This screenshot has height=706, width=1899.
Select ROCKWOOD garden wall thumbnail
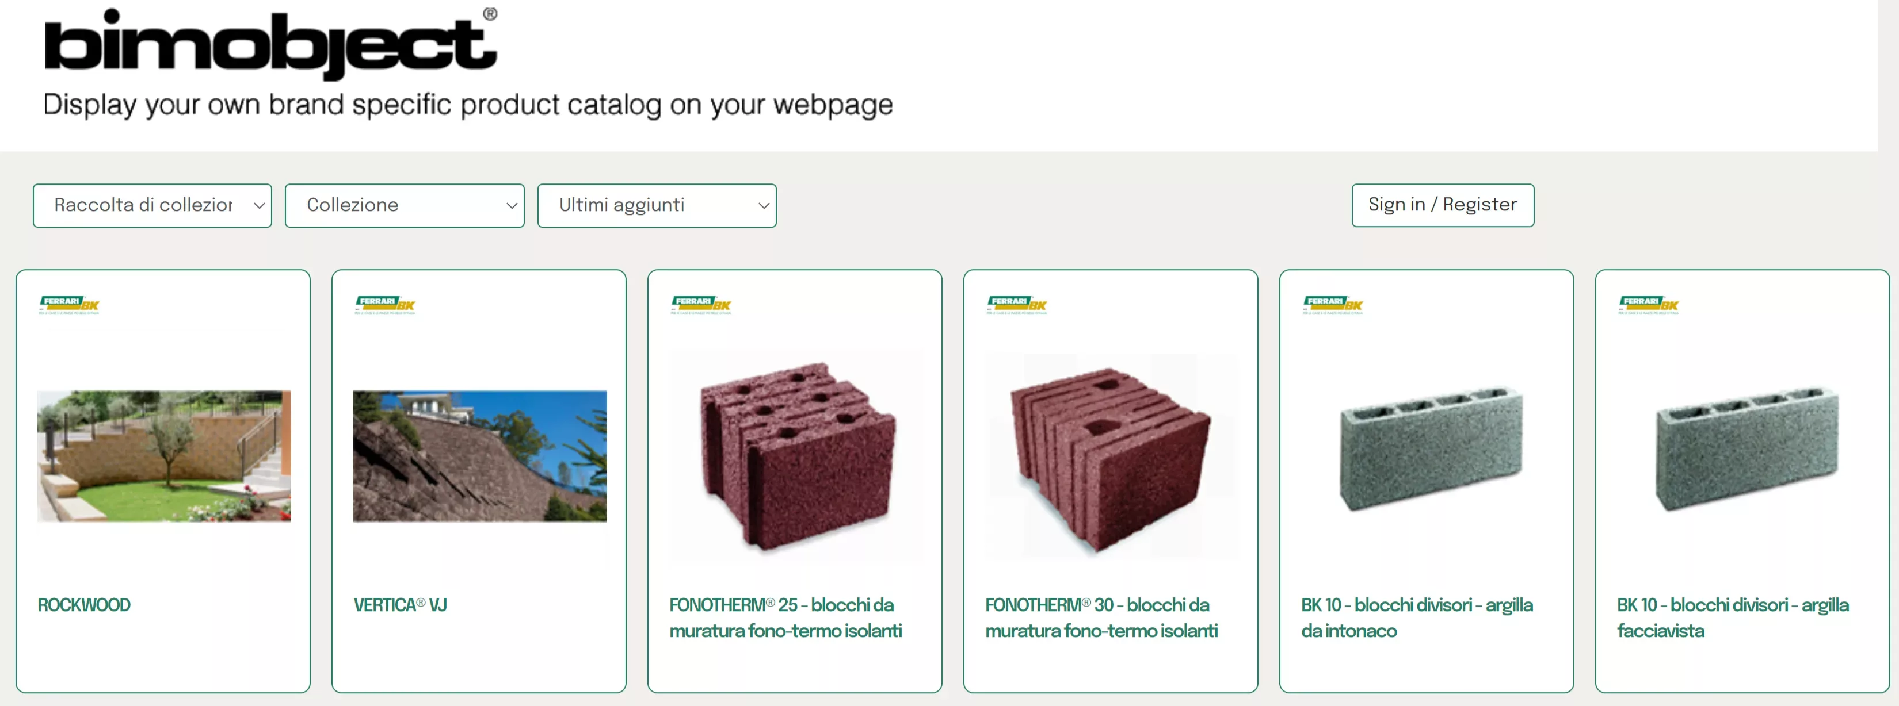pyautogui.click(x=165, y=456)
